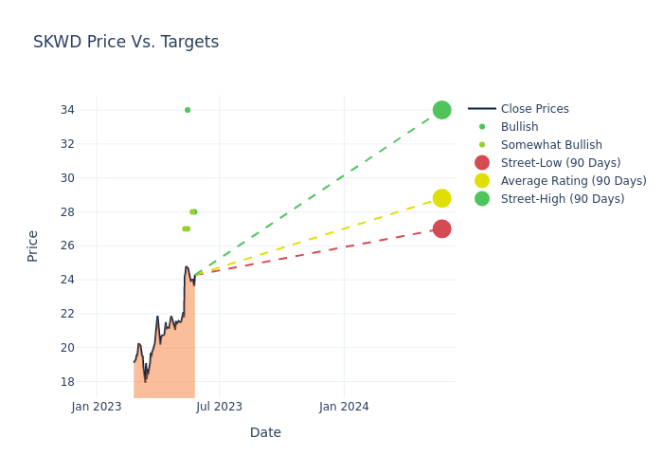Click the yellow circle icon in the legend
The width and height of the screenshot is (663, 474).
click(482, 181)
